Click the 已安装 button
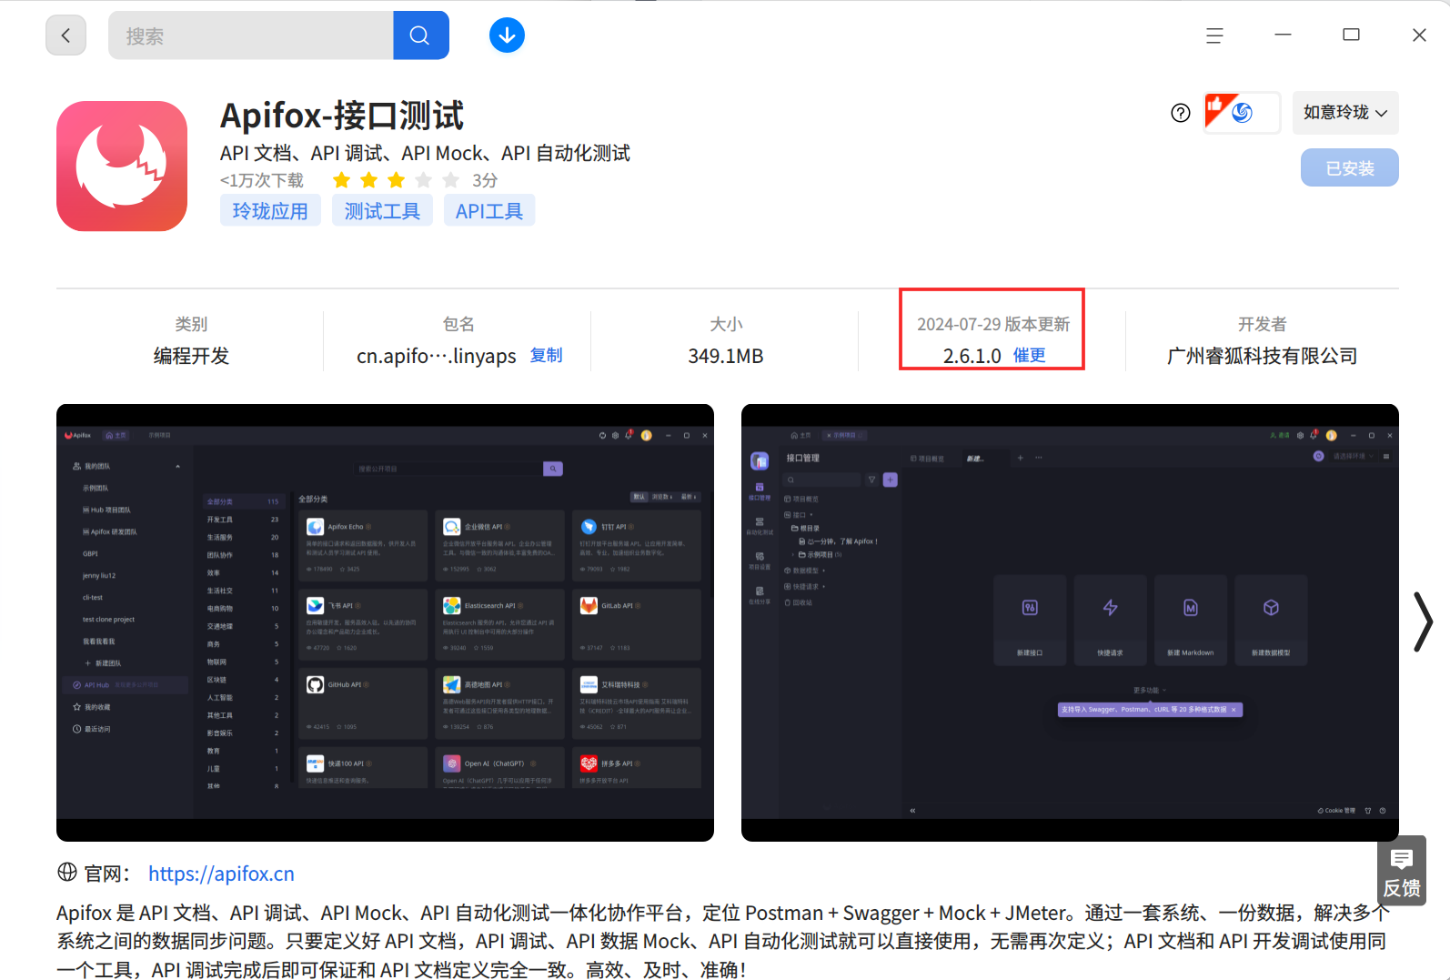Screen dimensions: 1450x980 point(1350,167)
